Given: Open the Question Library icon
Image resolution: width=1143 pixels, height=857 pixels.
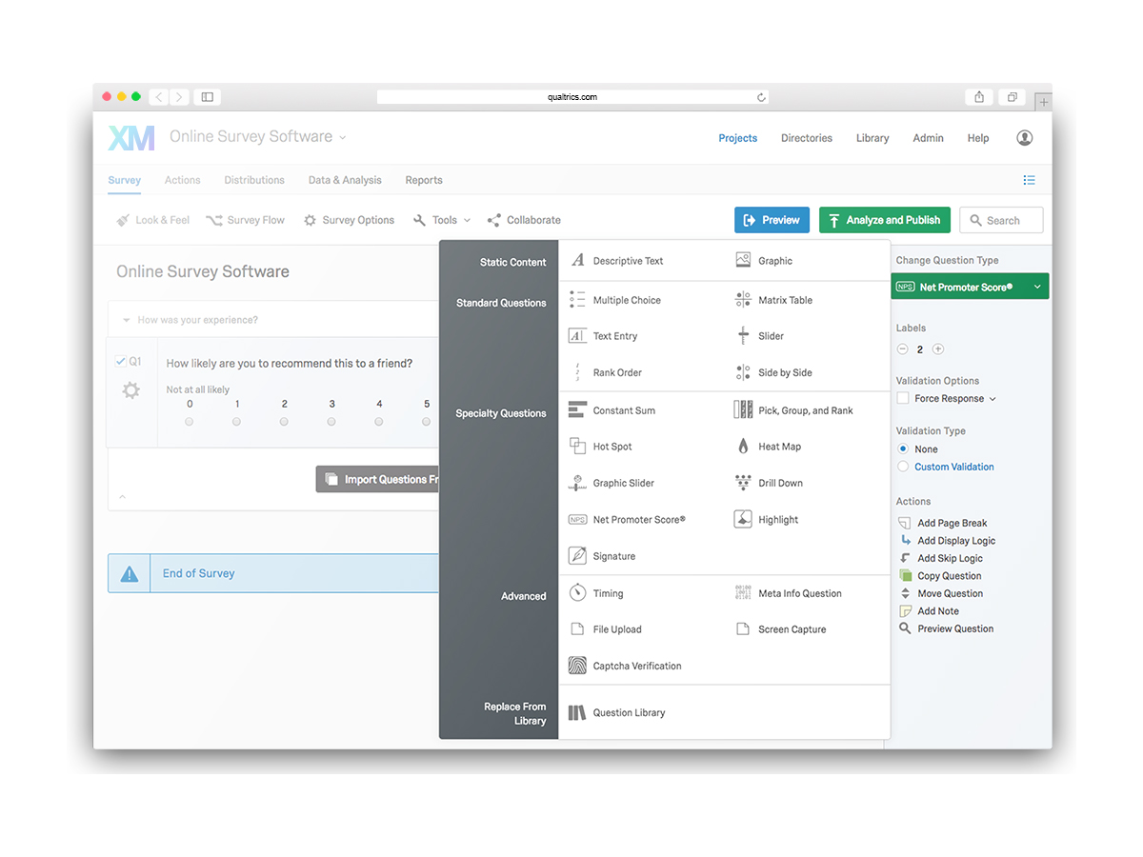Looking at the screenshot, I should [577, 712].
